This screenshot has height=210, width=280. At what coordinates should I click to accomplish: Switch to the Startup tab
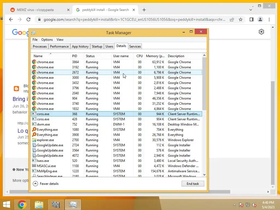tap(97, 46)
